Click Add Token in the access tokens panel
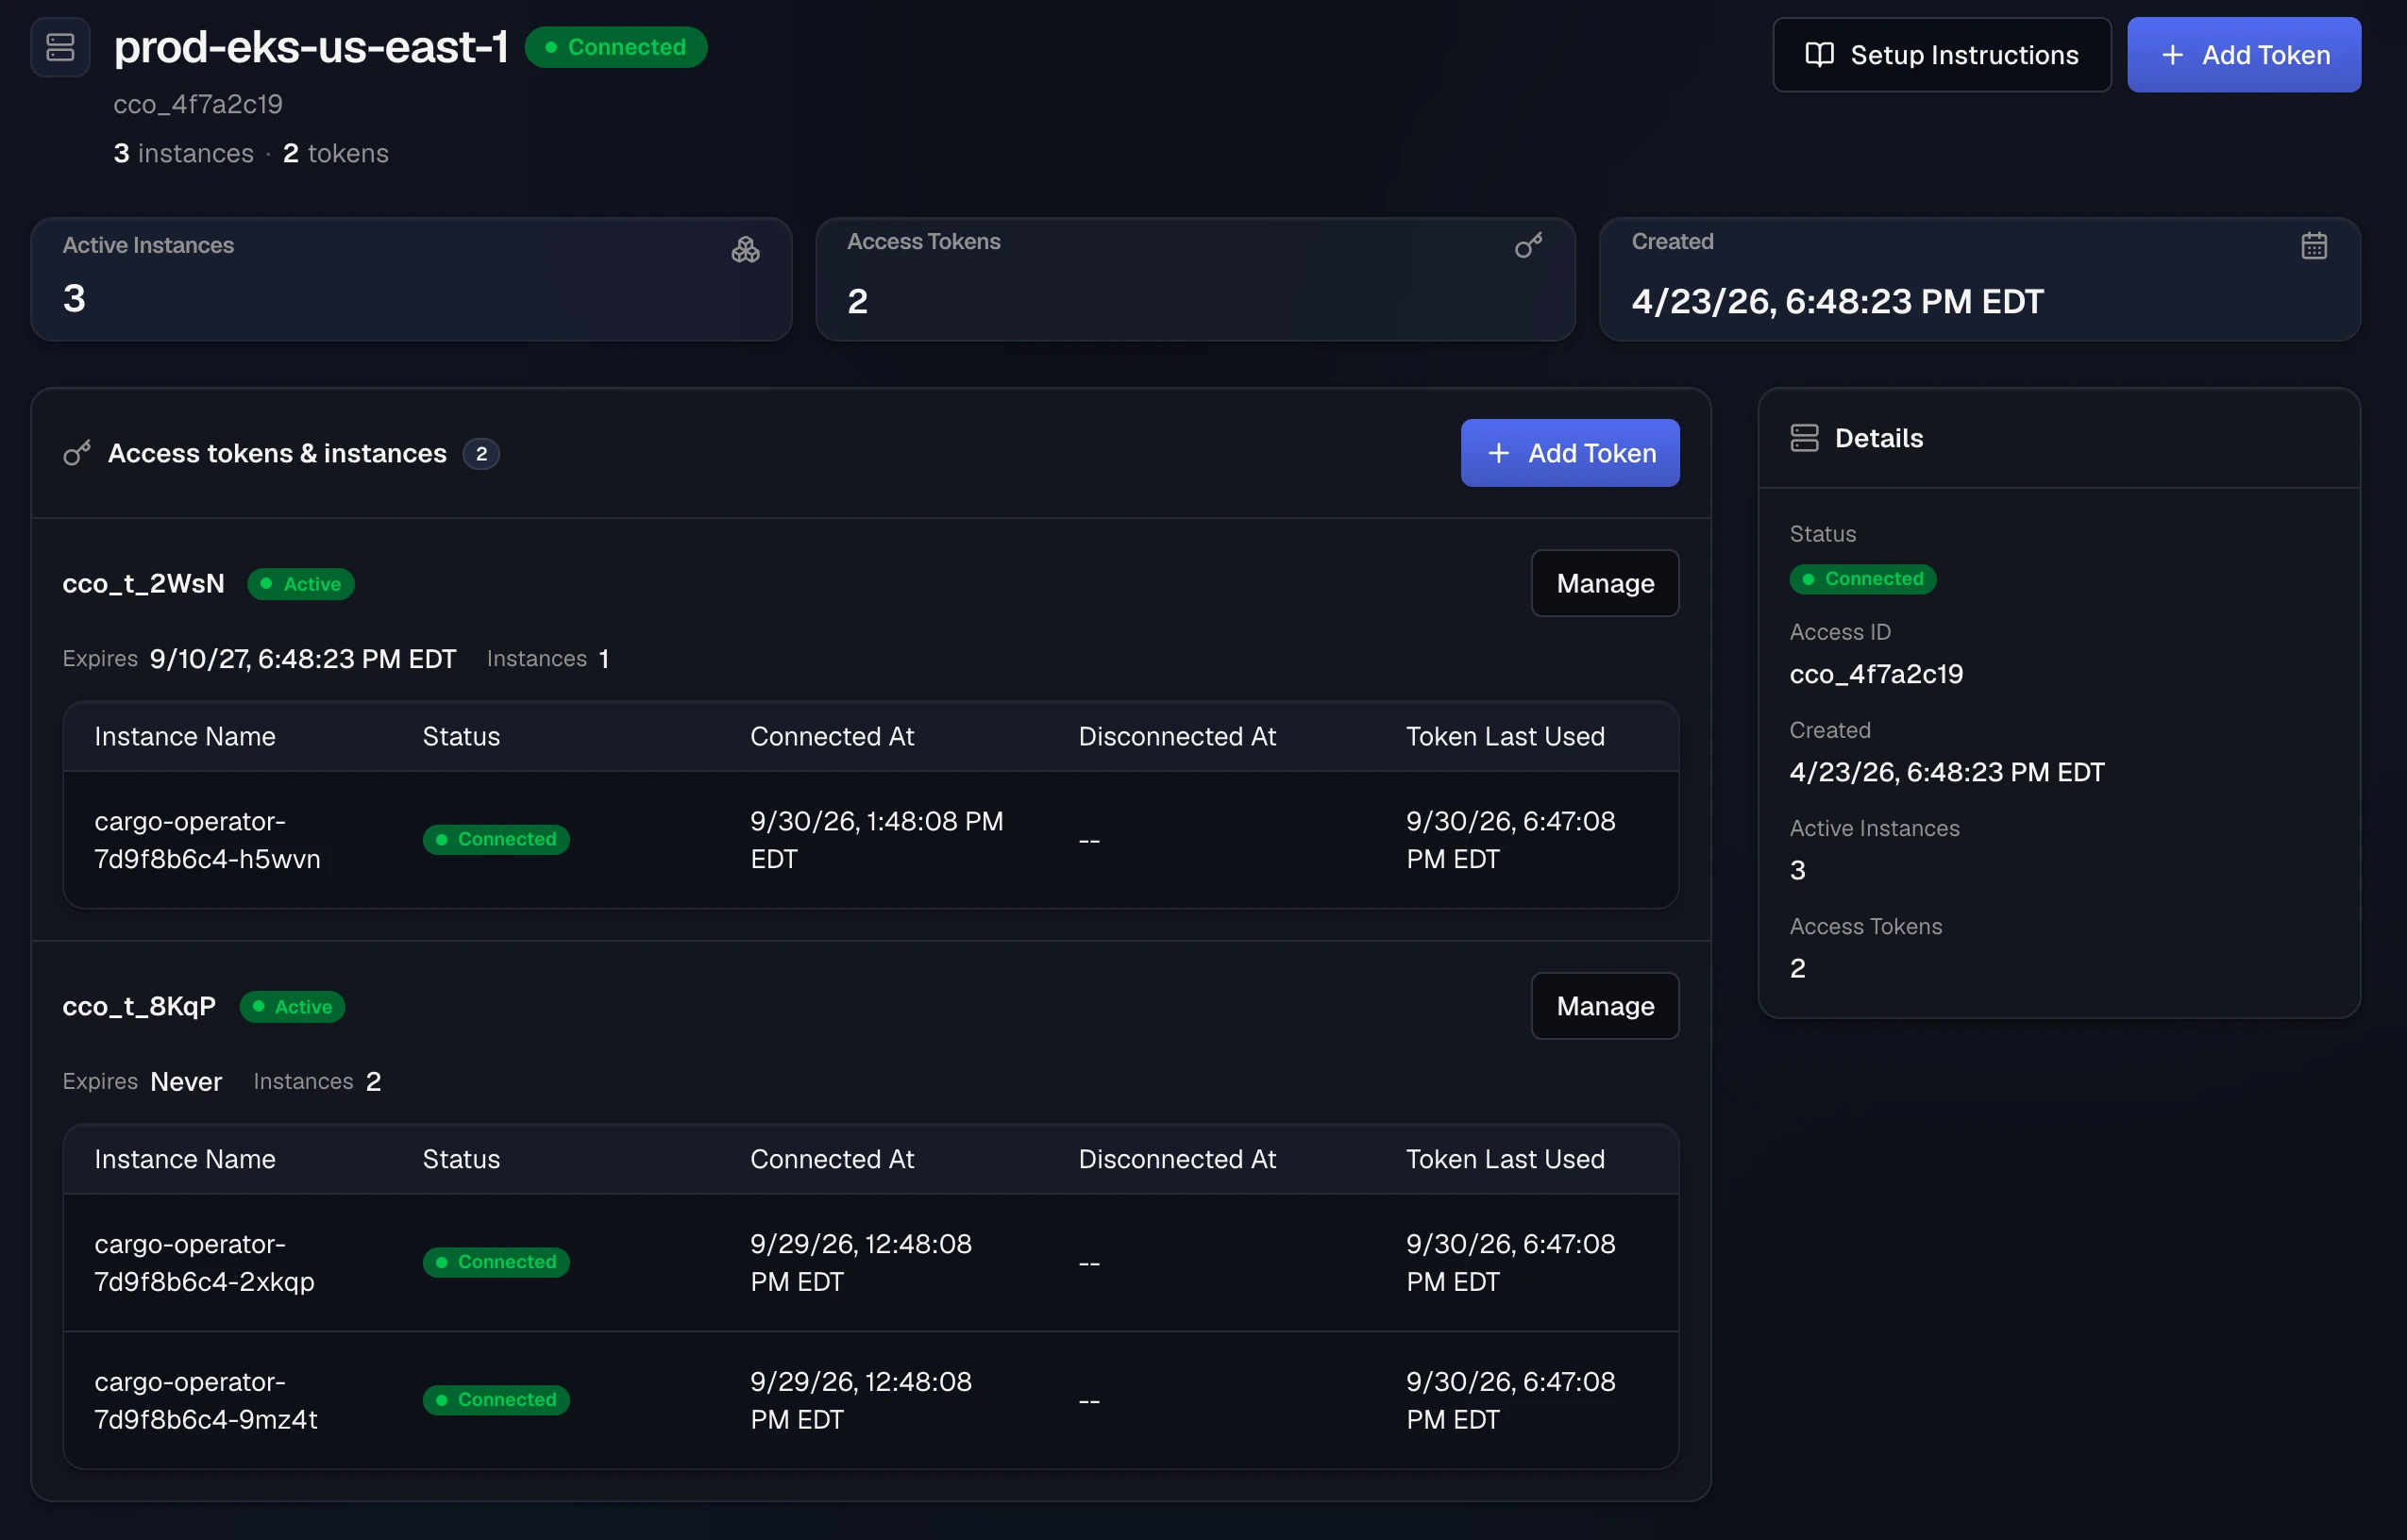 pos(1569,453)
